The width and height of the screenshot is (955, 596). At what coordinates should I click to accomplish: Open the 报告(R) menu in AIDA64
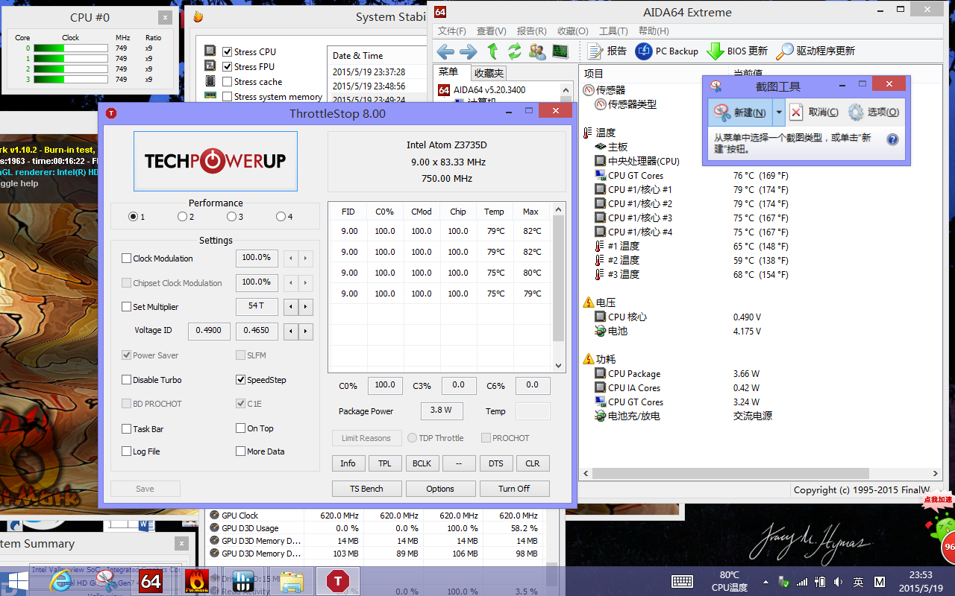[x=531, y=31]
